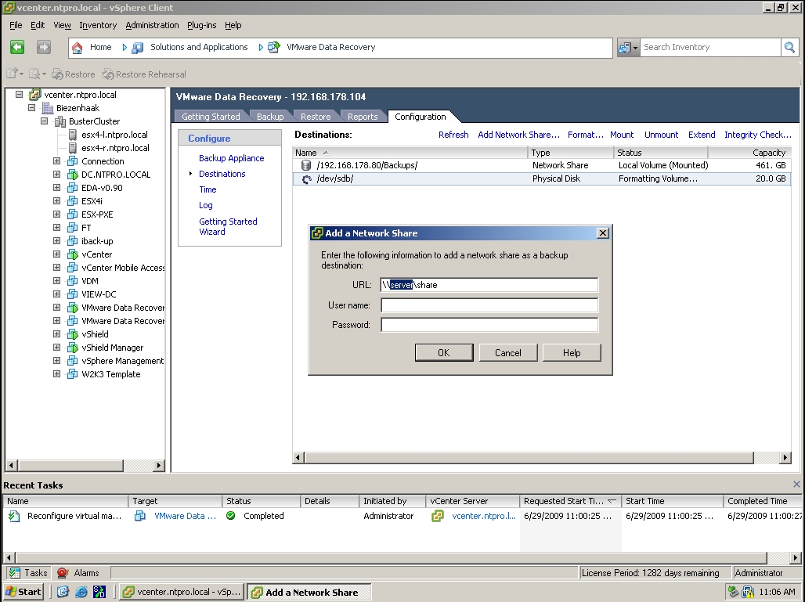Expand the FT tree node
805x602 pixels.
click(x=57, y=228)
